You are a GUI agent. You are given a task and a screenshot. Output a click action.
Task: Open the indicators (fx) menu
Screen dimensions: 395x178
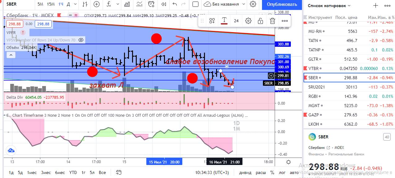109,4
